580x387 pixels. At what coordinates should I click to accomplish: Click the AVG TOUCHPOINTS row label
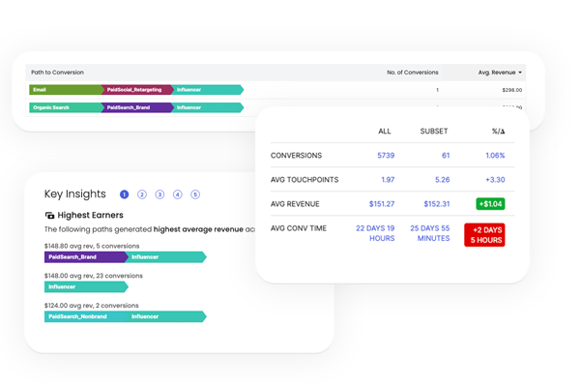[x=304, y=180]
